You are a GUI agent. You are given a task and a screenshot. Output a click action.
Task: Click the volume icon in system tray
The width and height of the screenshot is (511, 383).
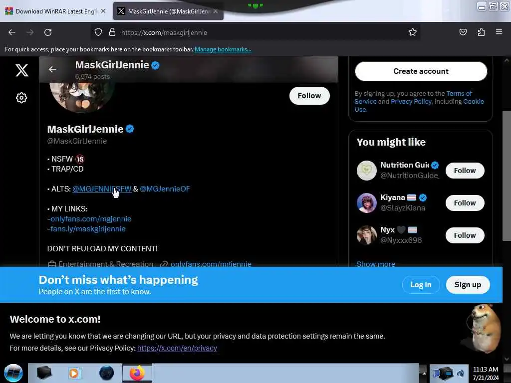[461, 373]
